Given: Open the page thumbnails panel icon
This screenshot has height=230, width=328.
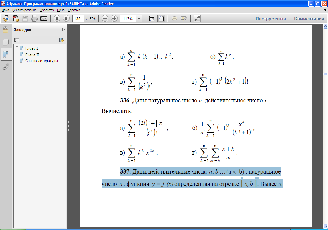Looking at the screenshot, I should pos(5,42).
